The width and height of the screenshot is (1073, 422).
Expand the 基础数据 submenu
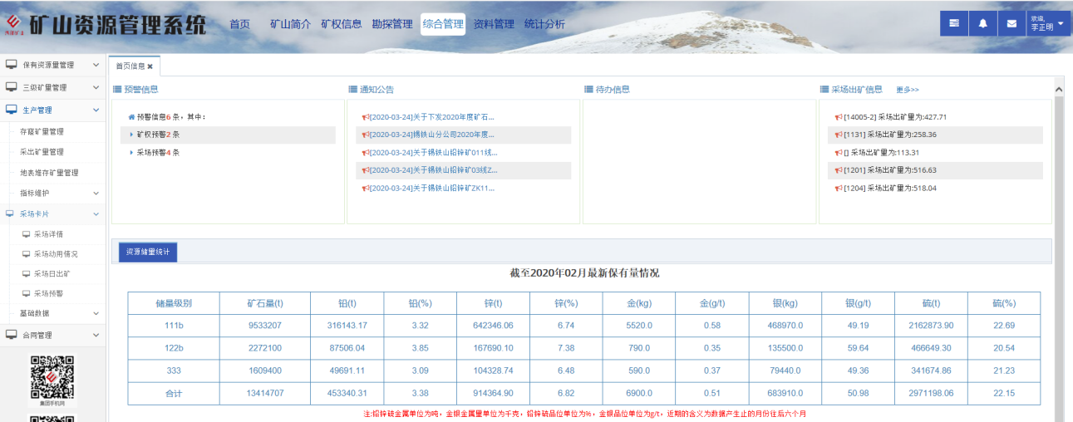coord(96,314)
